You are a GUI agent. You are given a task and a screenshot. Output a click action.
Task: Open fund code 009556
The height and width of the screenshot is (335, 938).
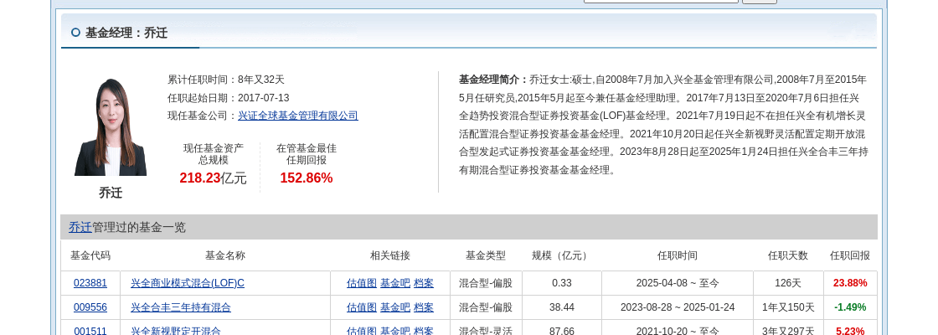tap(90, 307)
